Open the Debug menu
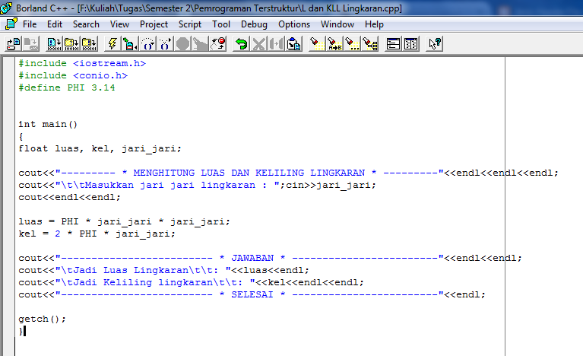Image resolution: width=583 pixels, height=356 pixels. (254, 24)
